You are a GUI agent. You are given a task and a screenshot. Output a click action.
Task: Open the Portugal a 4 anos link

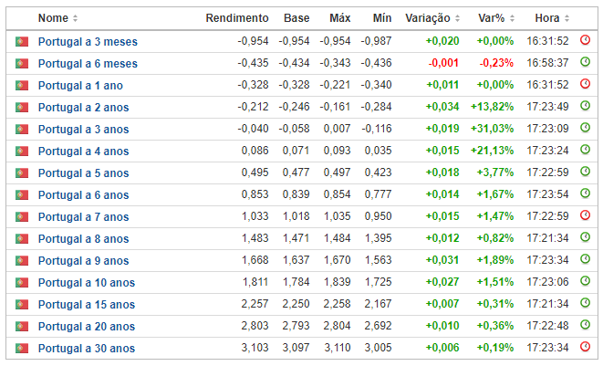(83, 152)
